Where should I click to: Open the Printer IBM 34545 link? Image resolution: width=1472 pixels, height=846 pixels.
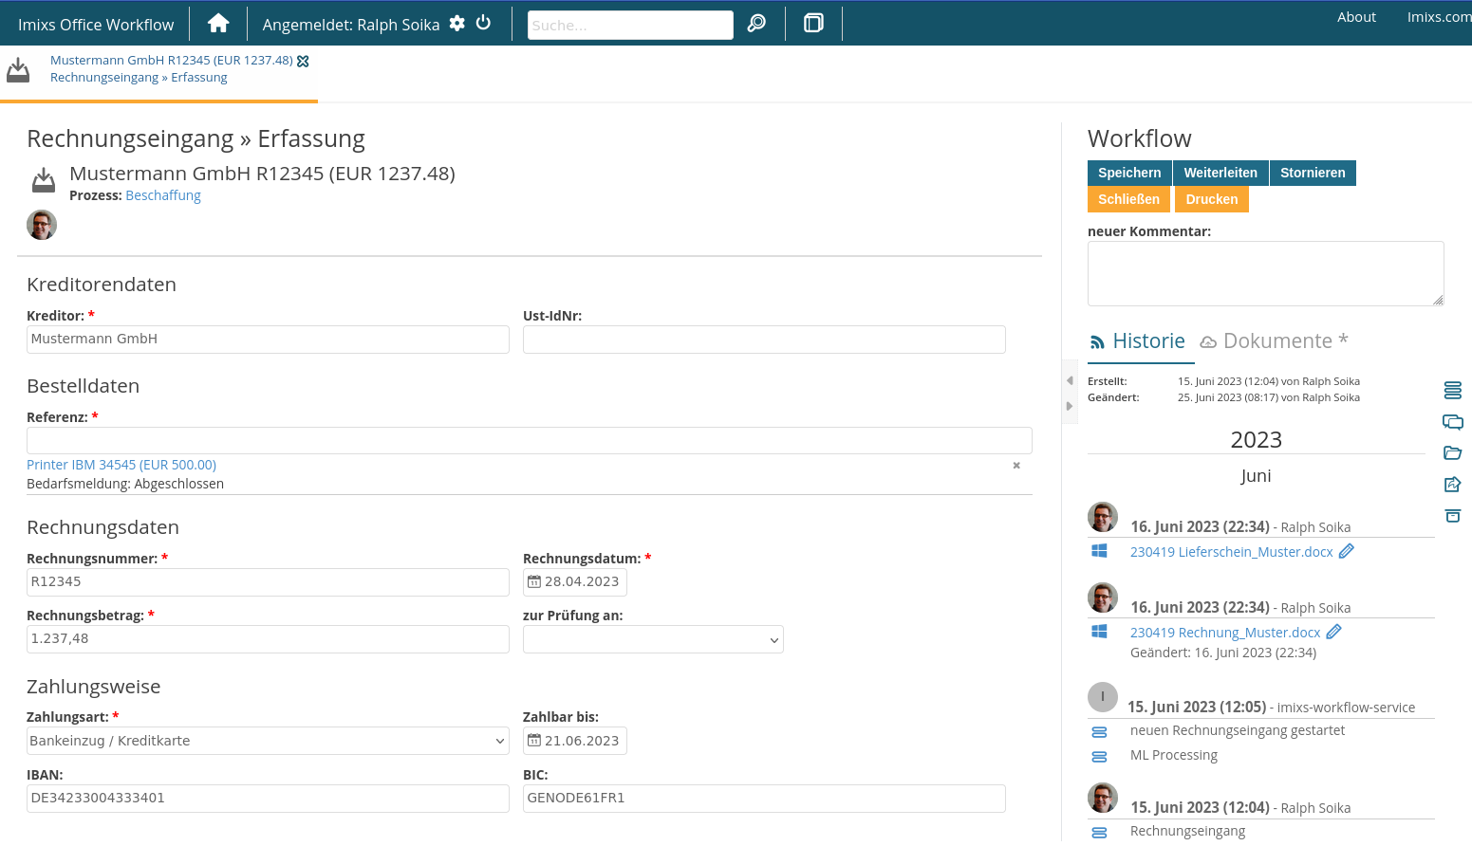coord(121,465)
